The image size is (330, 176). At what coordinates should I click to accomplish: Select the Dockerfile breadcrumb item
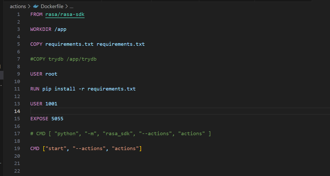click(52, 6)
